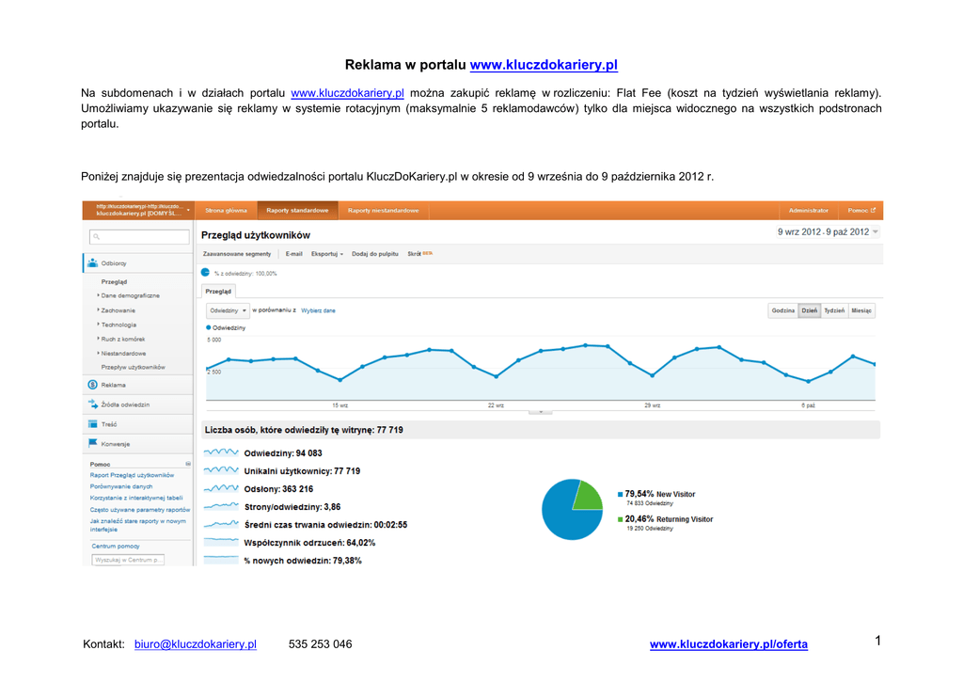Switch graph granularity to Tydzień
The image size is (963, 682).
(833, 310)
